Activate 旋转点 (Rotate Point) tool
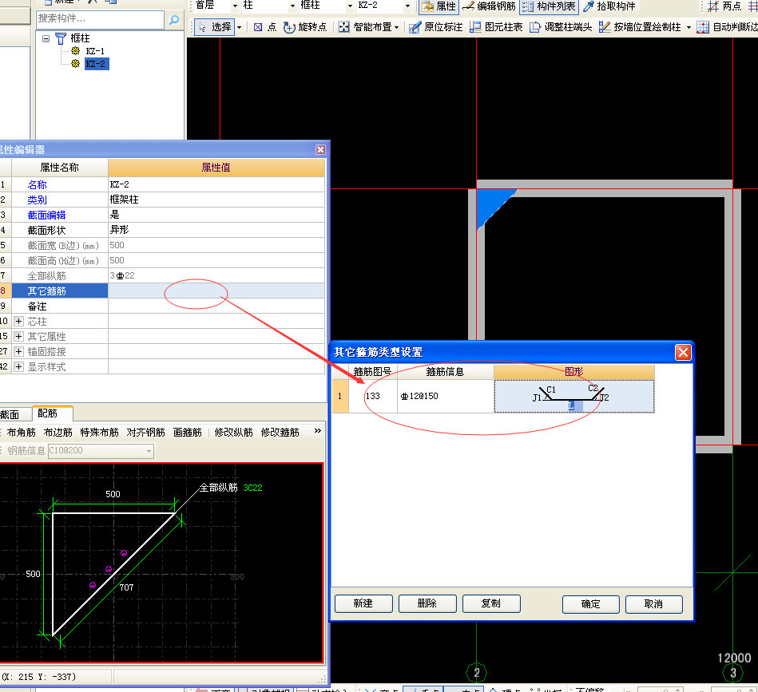Screen dimensions: 758x692 (305, 27)
